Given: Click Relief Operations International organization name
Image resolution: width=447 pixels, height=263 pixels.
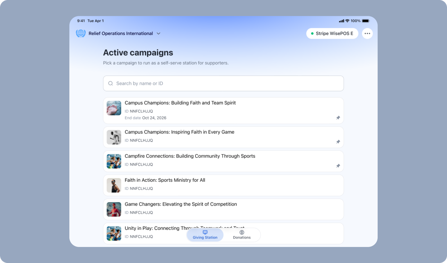Looking at the screenshot, I should click(x=121, y=33).
